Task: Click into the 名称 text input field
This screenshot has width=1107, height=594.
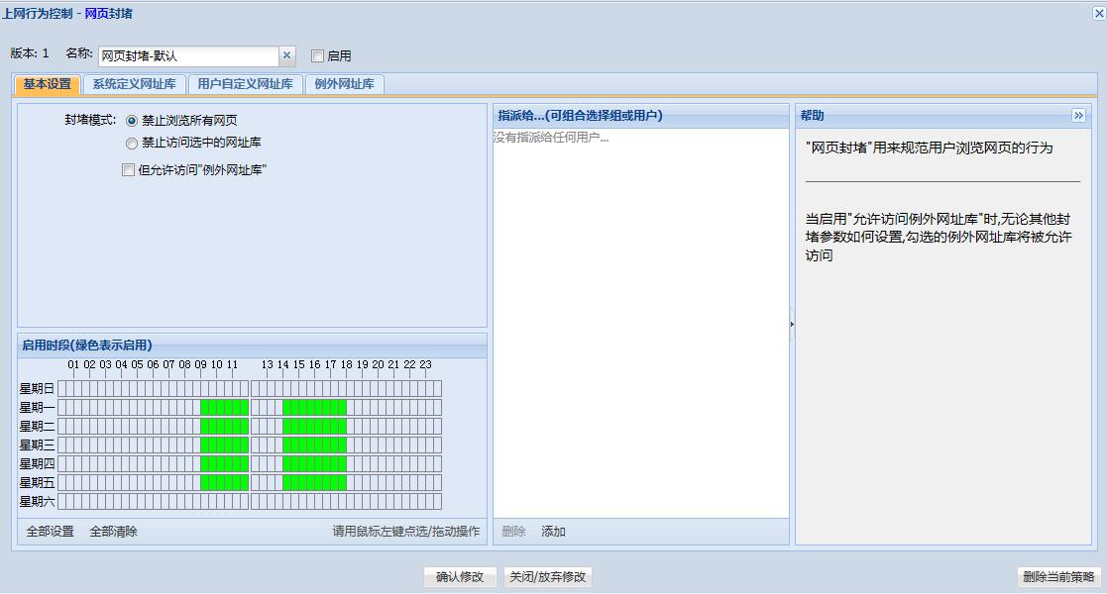Action: pos(187,56)
